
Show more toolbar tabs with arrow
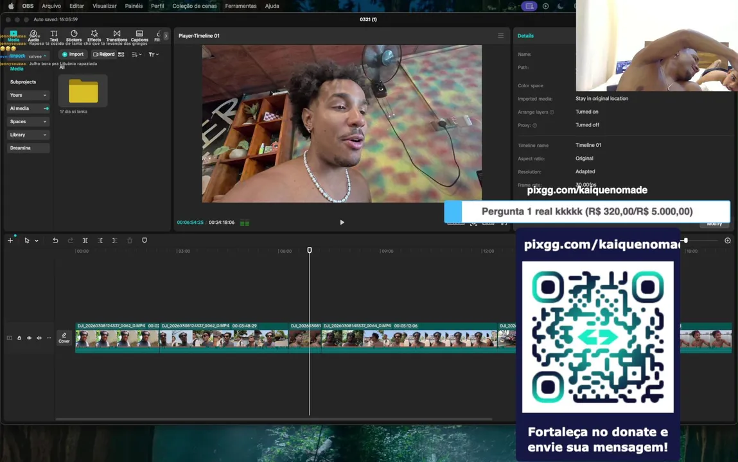[166, 36]
